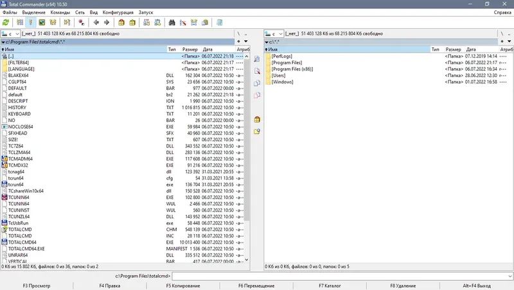514x290 pixels.
Task: Launch Notepad icon at toolbar end
Action: (219, 22)
